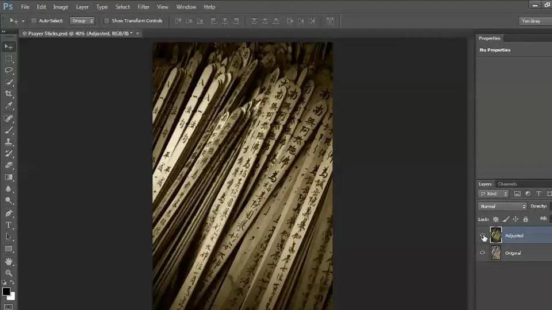This screenshot has height=310, width=552.
Task: Click align left edges icon in options bar
Action: point(213,21)
